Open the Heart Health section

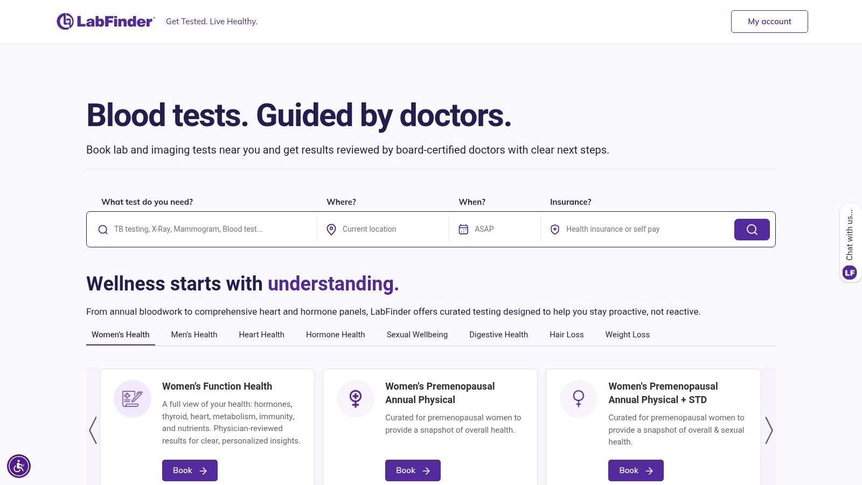coord(261,335)
